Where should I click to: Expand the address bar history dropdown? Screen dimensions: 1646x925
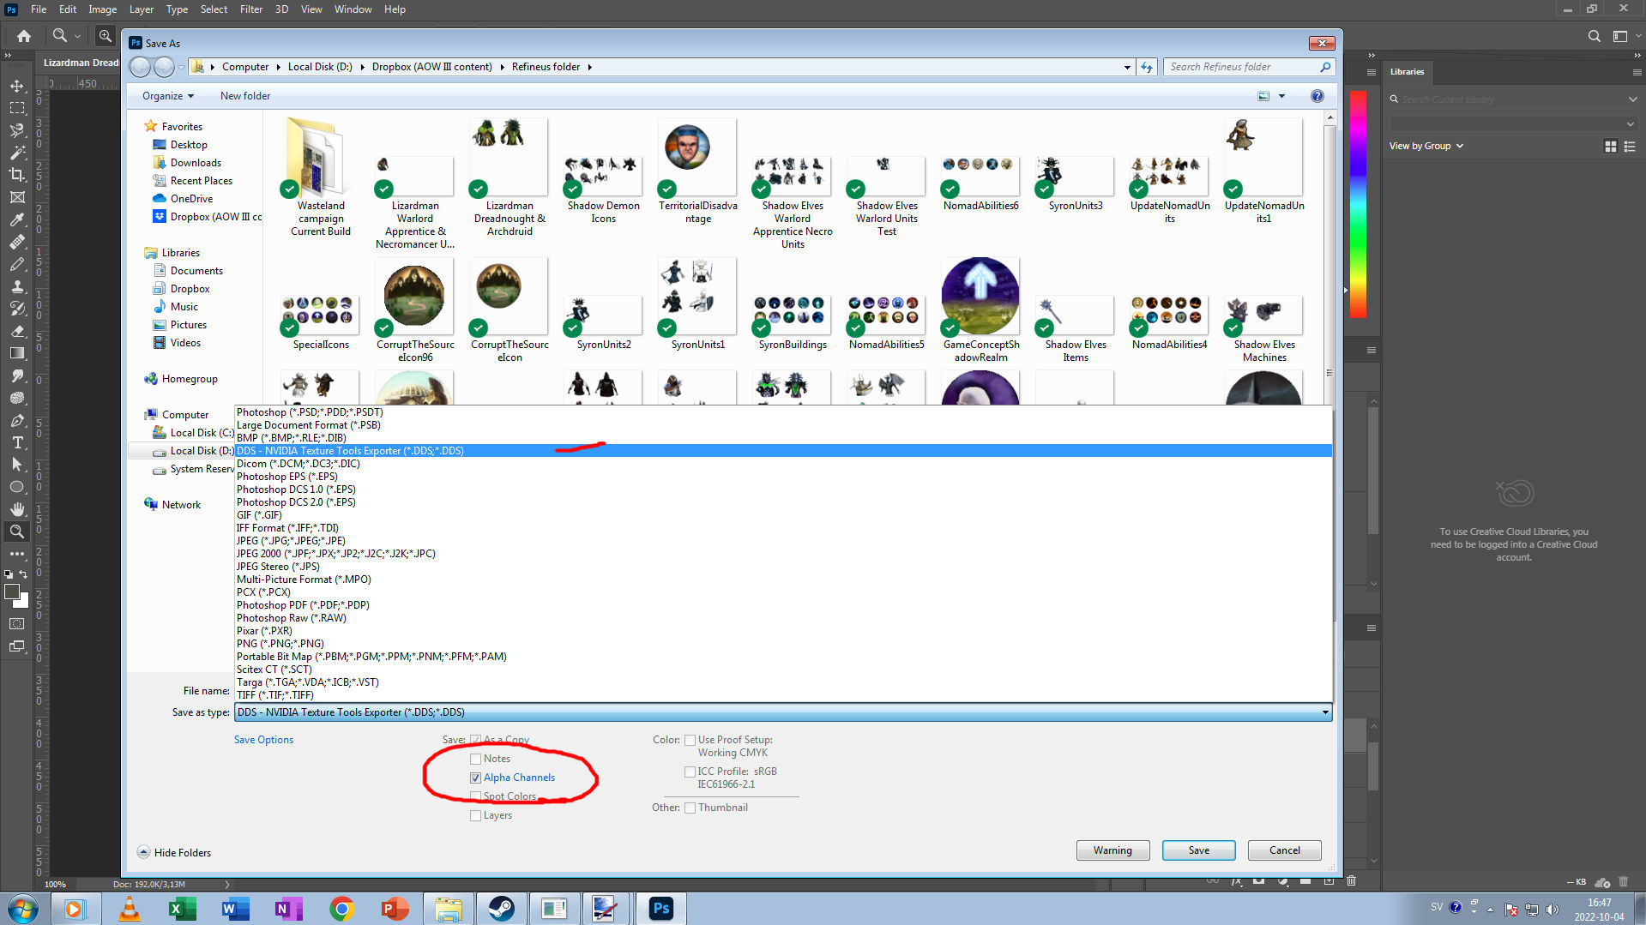pyautogui.click(x=1127, y=67)
